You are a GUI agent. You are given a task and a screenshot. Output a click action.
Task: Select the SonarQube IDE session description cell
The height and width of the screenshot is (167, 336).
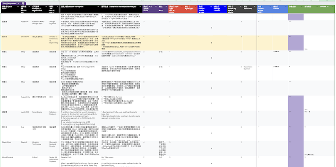click(x=80, y=118)
